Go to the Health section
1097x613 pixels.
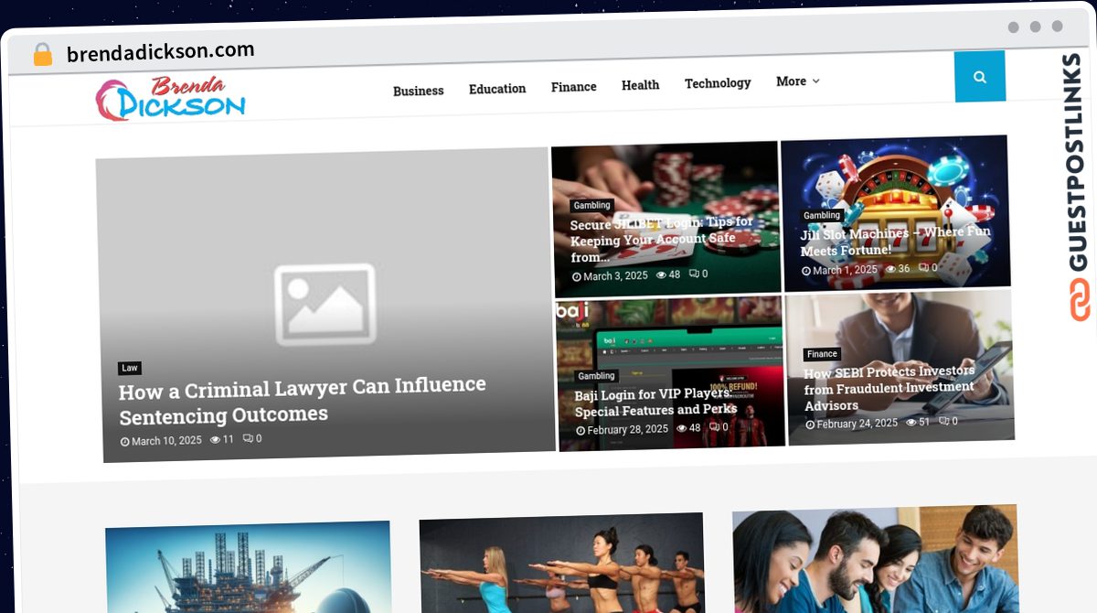tap(640, 85)
